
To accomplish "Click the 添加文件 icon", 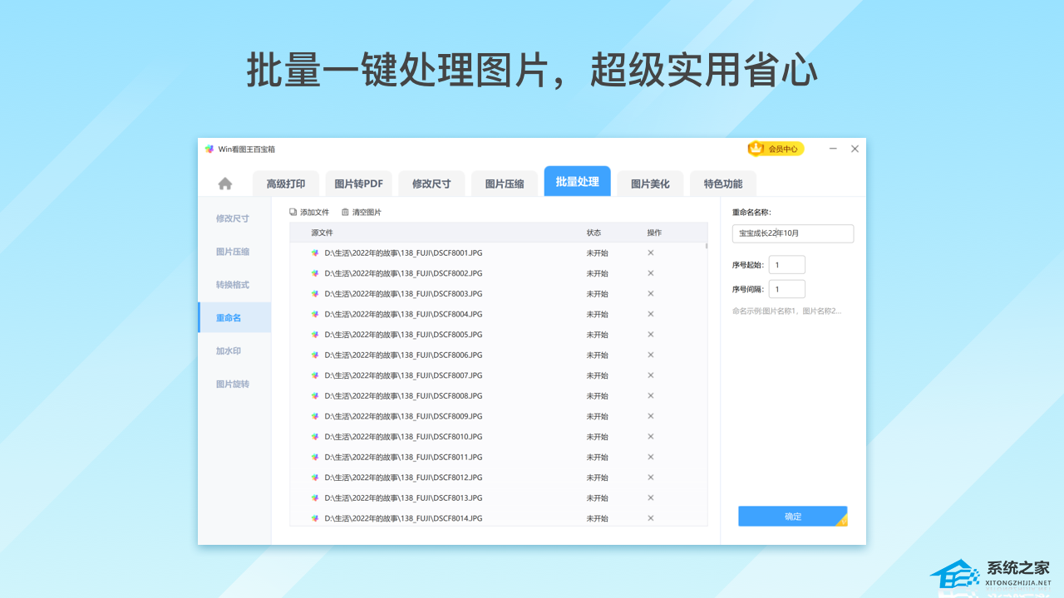I will tap(293, 213).
